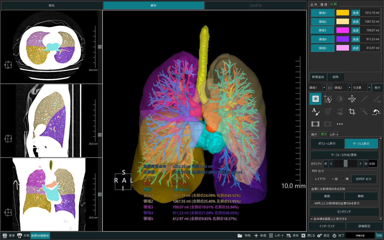The image size is (384, 240).
Task: Click the orange color swatch of 領域1
Action: point(343,13)
